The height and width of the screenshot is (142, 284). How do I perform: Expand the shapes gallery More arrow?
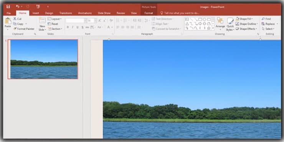[213, 28]
